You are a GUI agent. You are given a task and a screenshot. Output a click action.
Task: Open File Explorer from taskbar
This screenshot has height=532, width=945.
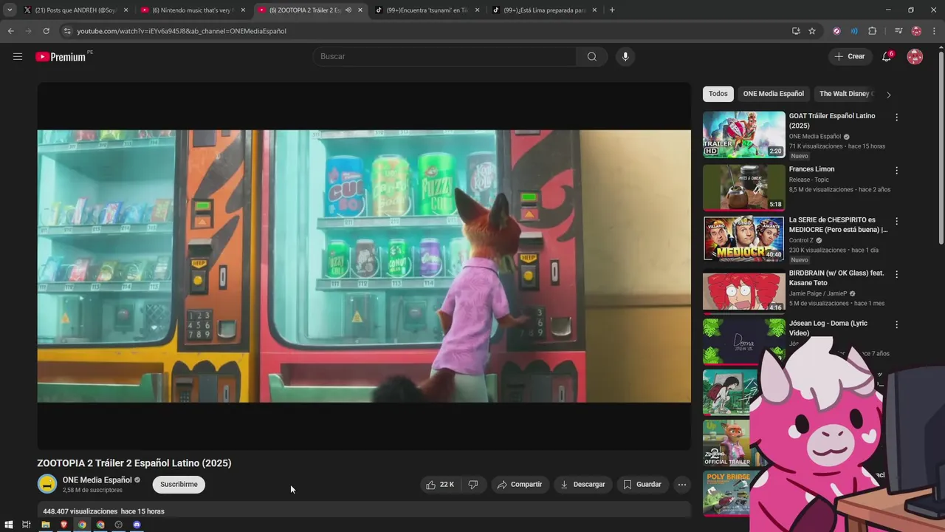tap(46, 525)
